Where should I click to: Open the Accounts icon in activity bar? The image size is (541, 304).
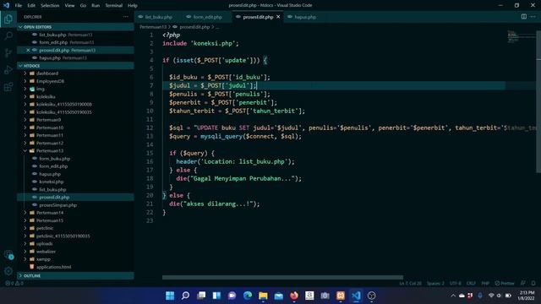coord(8,255)
